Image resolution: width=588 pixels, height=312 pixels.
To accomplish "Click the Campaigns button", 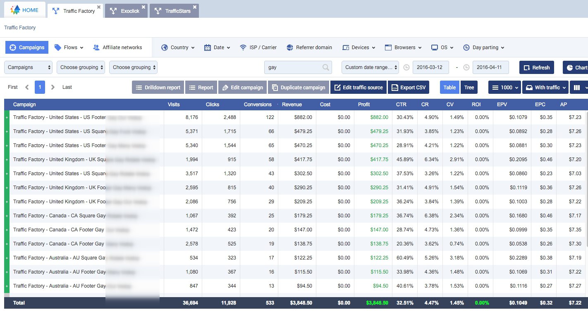I will [27, 48].
